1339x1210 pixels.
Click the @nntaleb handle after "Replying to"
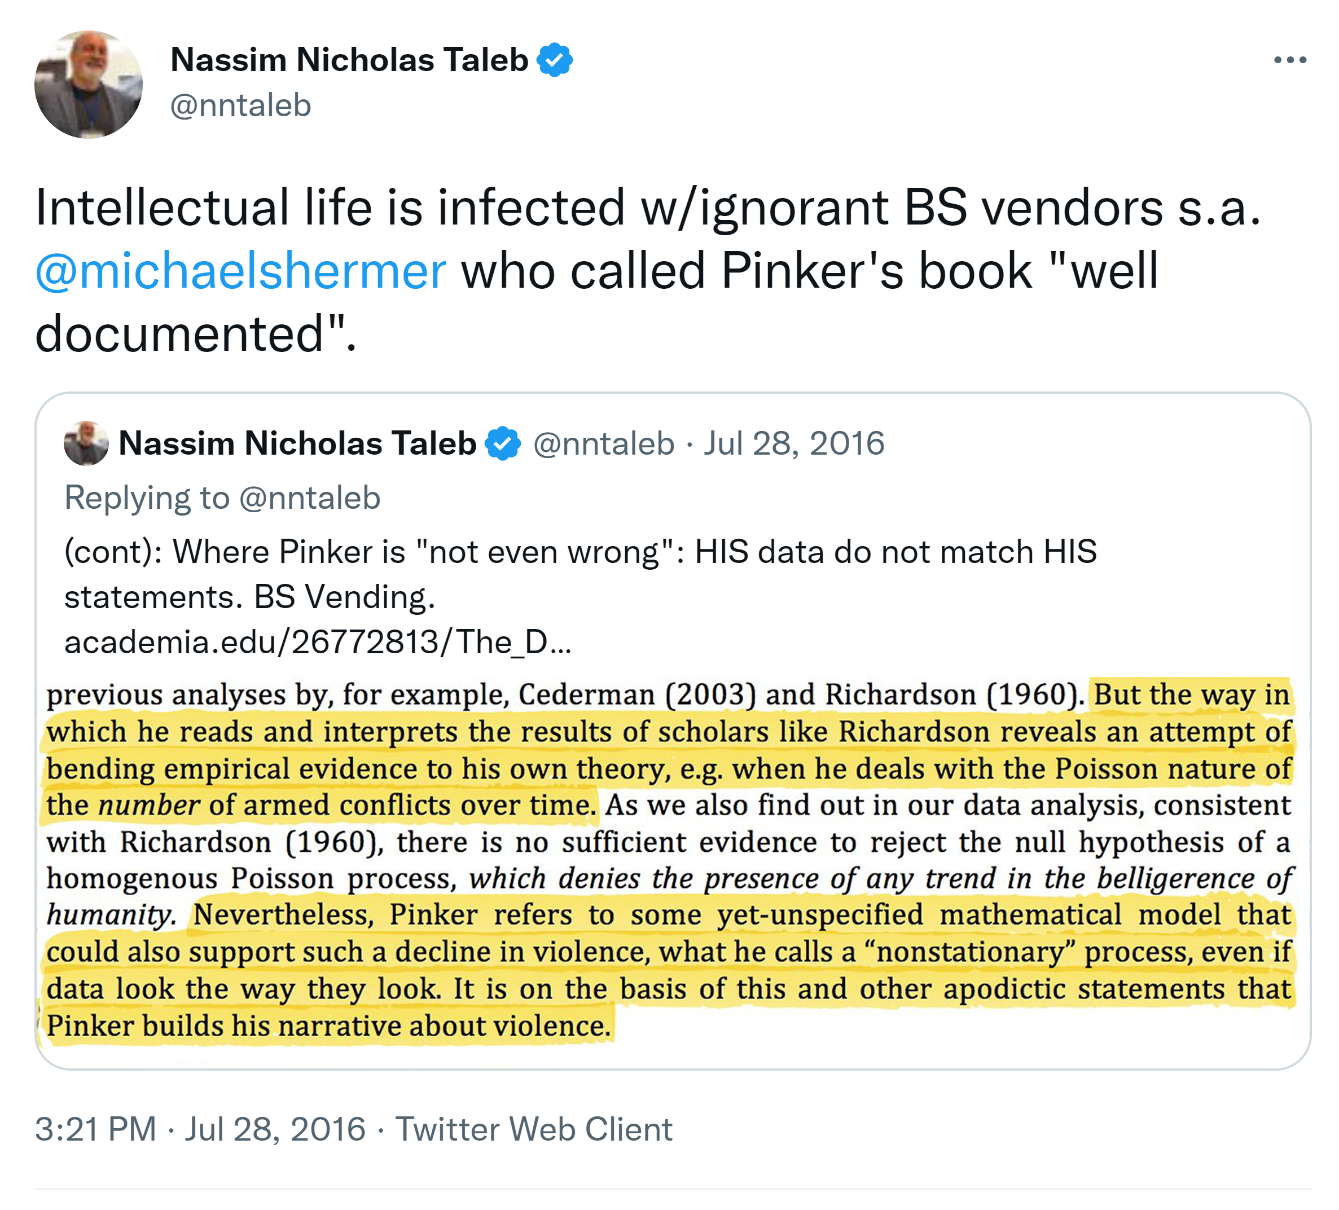310,498
